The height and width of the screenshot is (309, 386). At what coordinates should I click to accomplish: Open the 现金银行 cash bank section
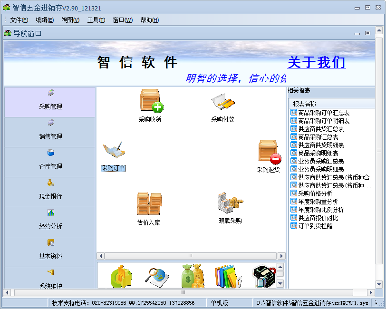pos(50,191)
